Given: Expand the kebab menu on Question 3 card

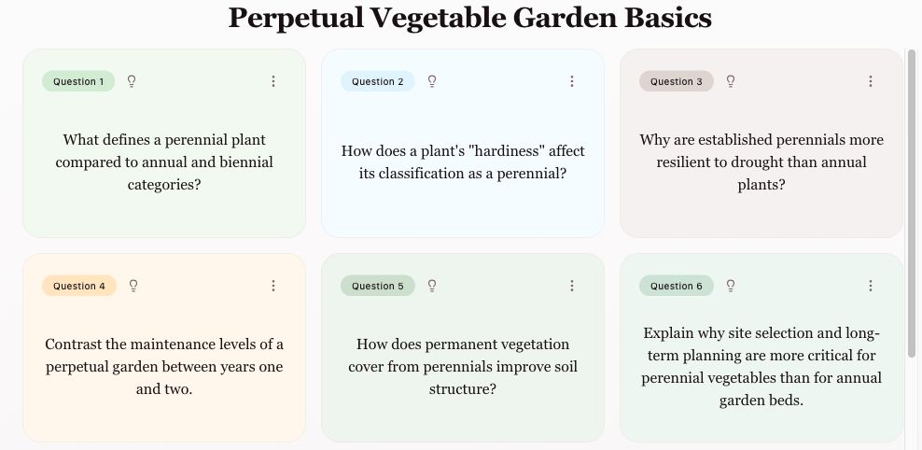Looking at the screenshot, I should (x=871, y=81).
